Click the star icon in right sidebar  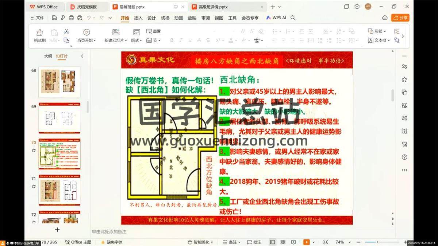404,79
